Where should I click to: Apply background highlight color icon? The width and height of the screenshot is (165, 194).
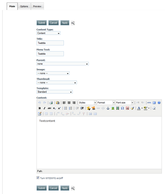pos(145,108)
